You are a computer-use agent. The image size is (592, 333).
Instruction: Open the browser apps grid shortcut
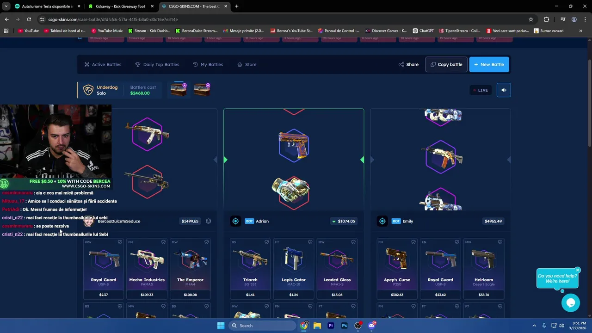click(6, 31)
